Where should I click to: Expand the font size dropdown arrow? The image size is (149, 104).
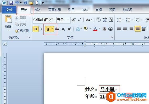pos(68,20)
